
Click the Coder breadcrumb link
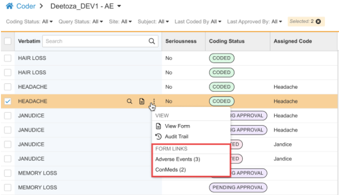[25, 7]
